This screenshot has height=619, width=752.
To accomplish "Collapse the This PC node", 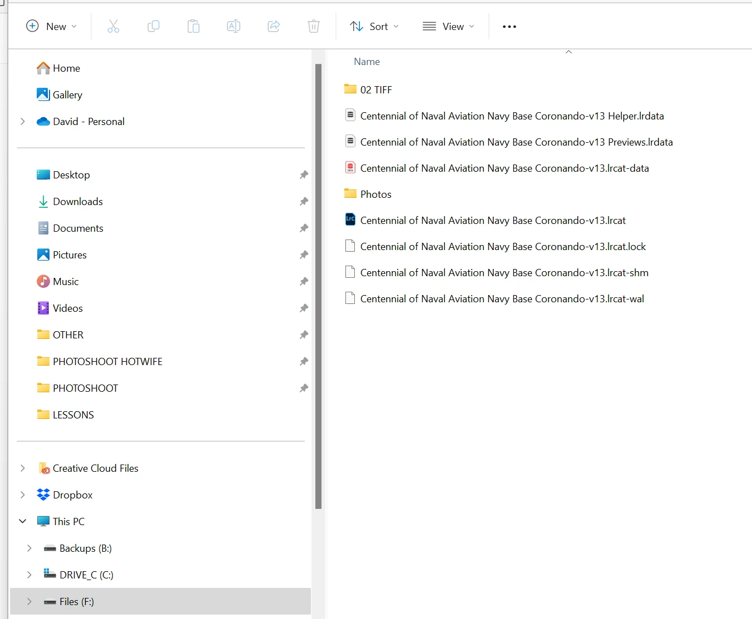I will (23, 522).
